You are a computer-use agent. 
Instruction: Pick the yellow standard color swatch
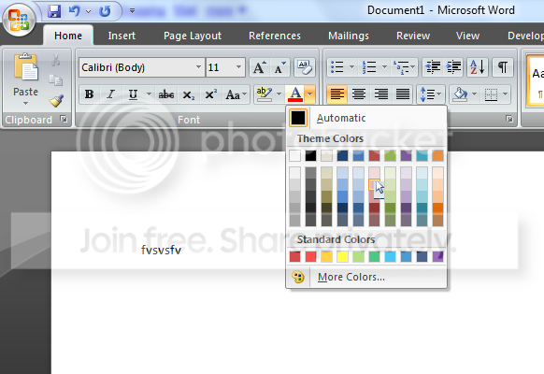click(342, 257)
